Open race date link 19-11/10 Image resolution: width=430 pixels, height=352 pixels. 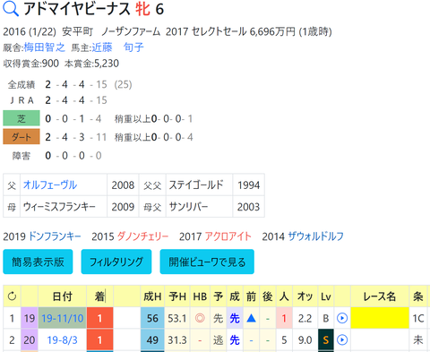[x=62, y=318]
